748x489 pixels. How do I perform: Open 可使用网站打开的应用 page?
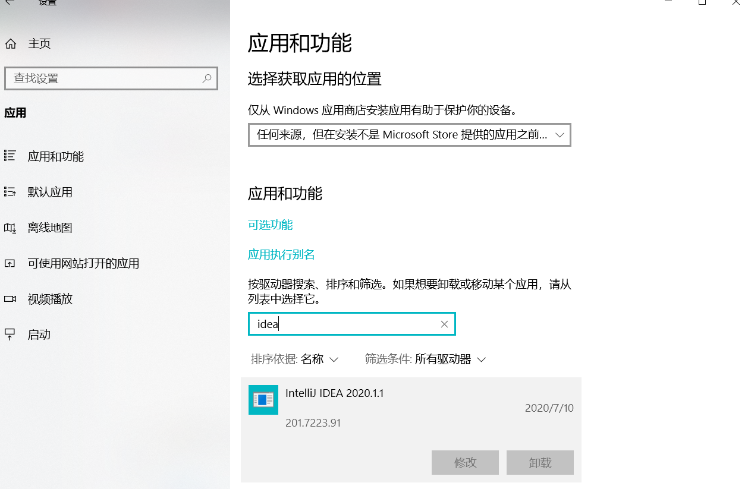pos(83,263)
